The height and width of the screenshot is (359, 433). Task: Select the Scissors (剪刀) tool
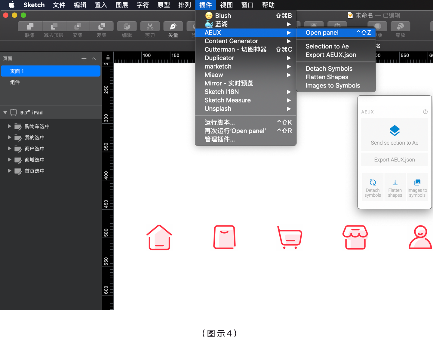coord(150,26)
